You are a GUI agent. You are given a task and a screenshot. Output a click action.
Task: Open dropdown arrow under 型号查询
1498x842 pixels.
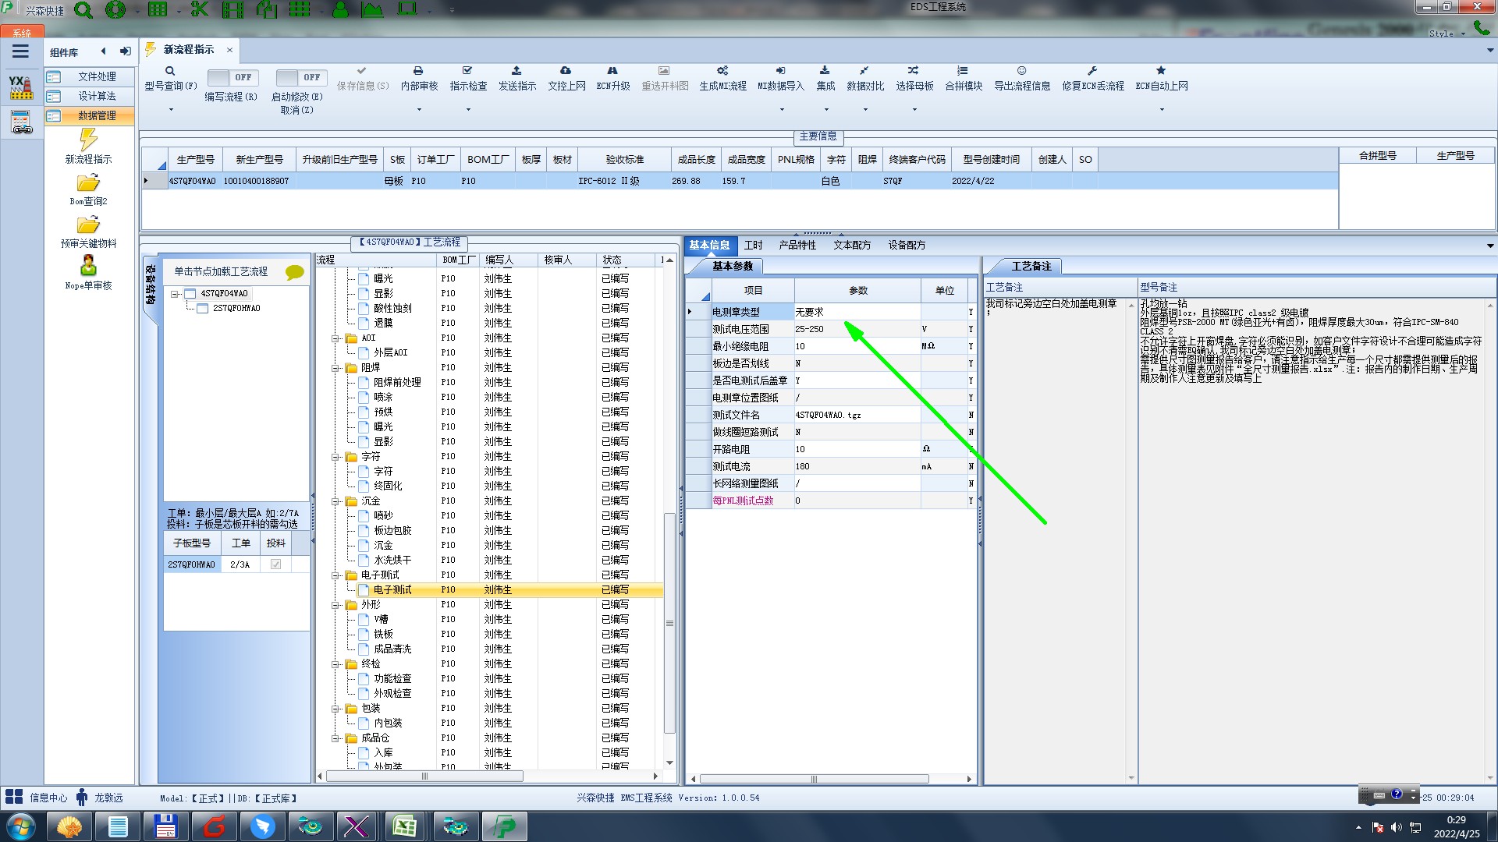pos(171,109)
